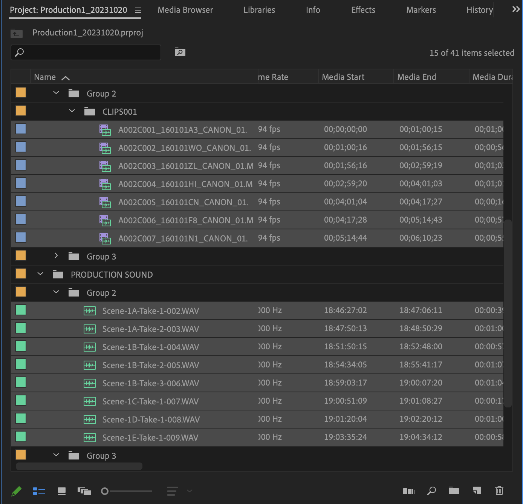Click the Scene-1B-Take-2-005 audio icon

[x=90, y=365]
